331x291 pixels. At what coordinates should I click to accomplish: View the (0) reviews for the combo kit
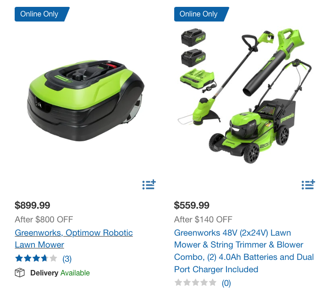point(226,283)
